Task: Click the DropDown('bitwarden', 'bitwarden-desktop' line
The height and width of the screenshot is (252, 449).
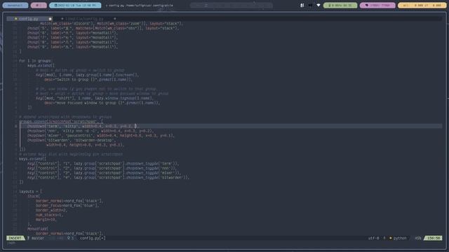Action: (72, 140)
